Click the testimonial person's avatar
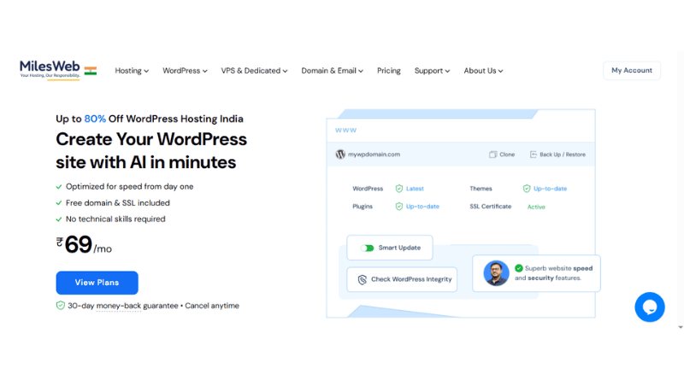The width and height of the screenshot is (684, 380). pyautogui.click(x=496, y=273)
